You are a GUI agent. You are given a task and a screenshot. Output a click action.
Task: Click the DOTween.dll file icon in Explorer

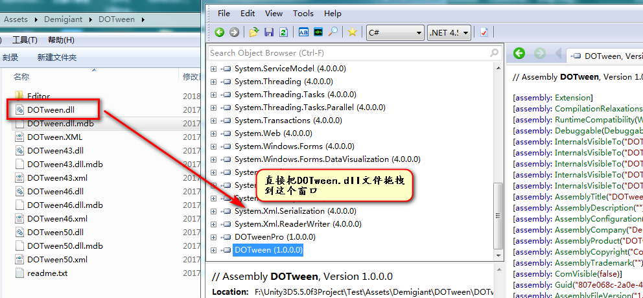point(20,110)
